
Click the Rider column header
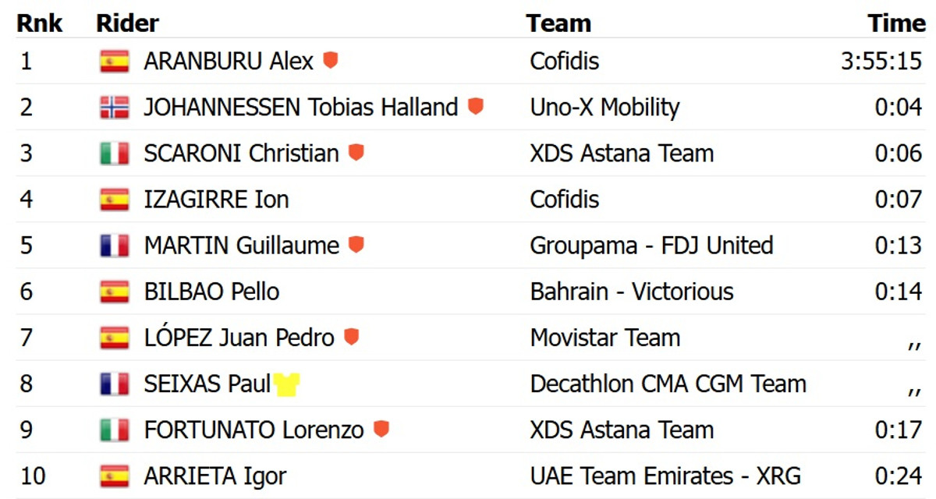[x=127, y=23]
